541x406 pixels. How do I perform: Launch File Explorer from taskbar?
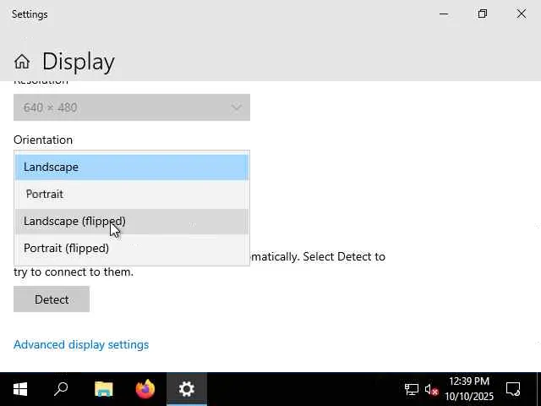[103, 389]
